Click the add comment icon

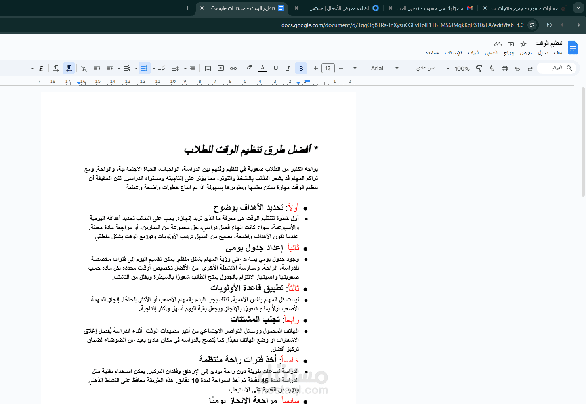[x=221, y=69]
